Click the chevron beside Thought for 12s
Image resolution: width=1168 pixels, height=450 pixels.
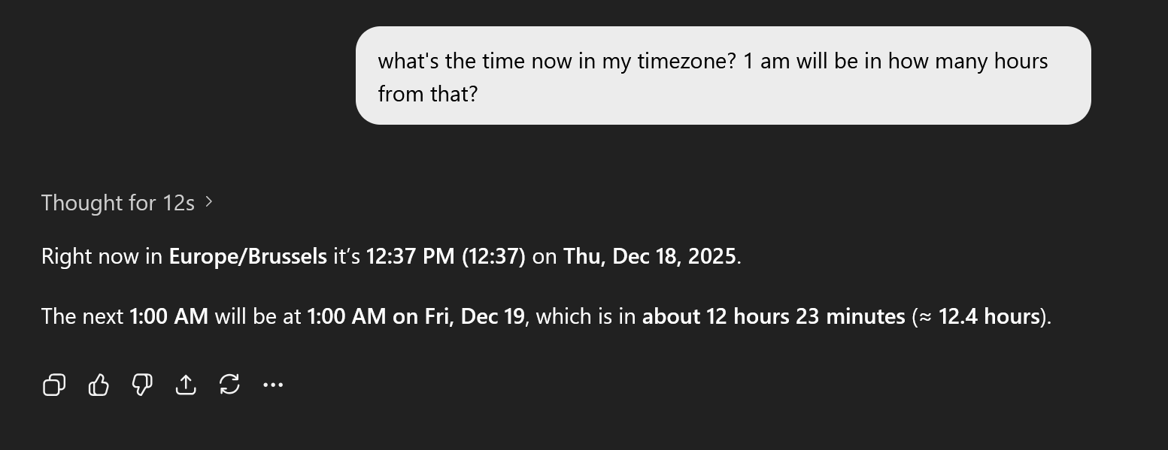[x=210, y=202]
